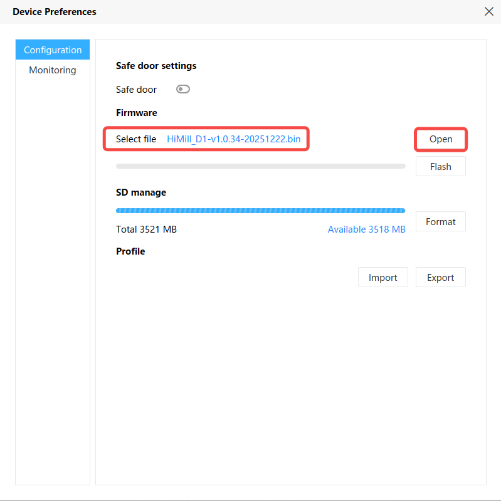The width and height of the screenshot is (501, 501).
Task: Open the Monitoring tab
Action: (x=53, y=70)
